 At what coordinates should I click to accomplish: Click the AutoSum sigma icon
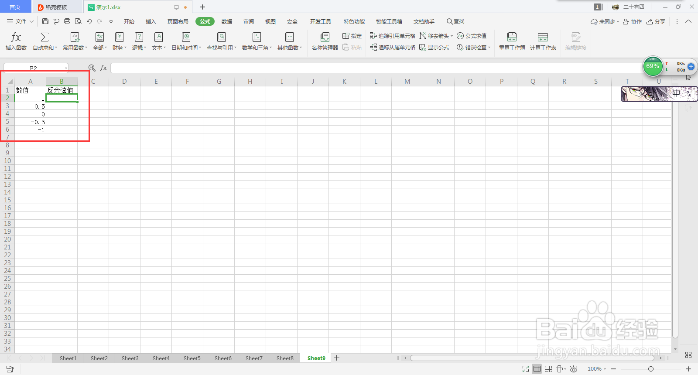tap(44, 37)
